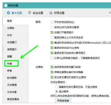The image size is (111, 105).
Task: Check 登录后弹出上次未关闭会话
Action: pyautogui.click(x=52, y=37)
